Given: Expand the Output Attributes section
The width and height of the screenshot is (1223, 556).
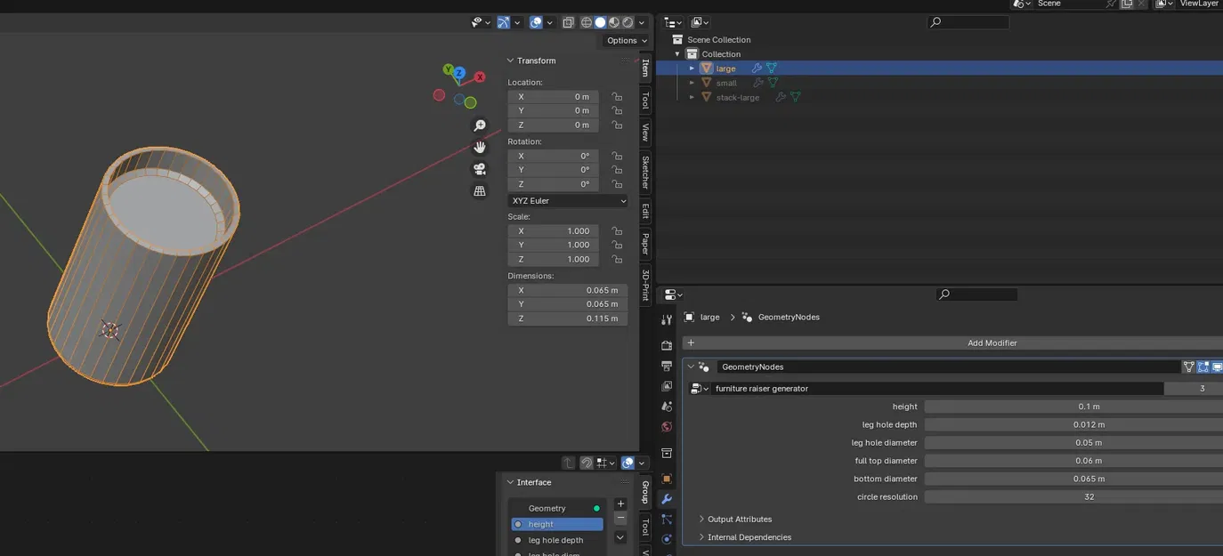Looking at the screenshot, I should (x=739, y=519).
